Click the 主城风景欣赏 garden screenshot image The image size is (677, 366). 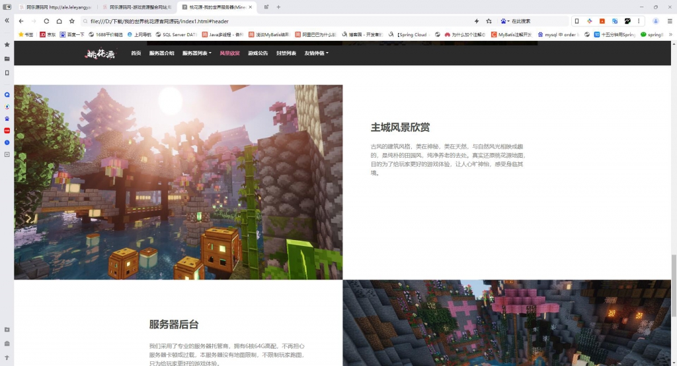(179, 182)
